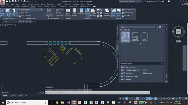Toggle grid display in status bar
Screen dimensions: 188x105
(x=127, y=99)
